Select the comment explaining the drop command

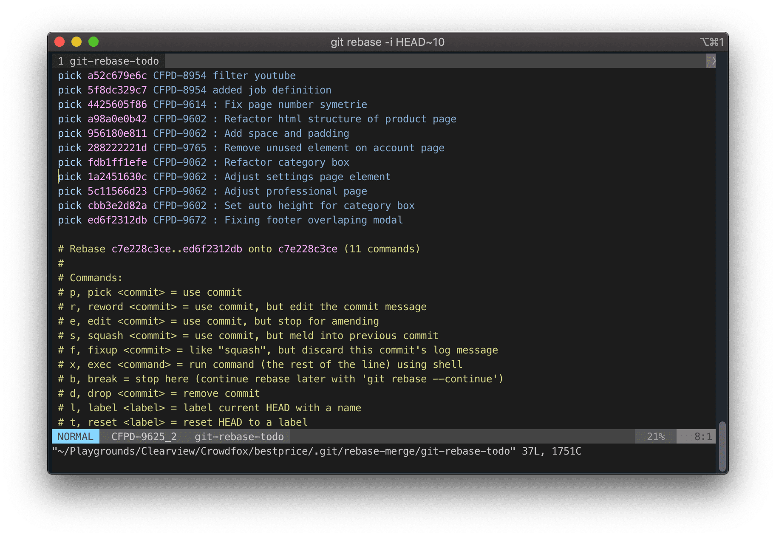pos(159,393)
